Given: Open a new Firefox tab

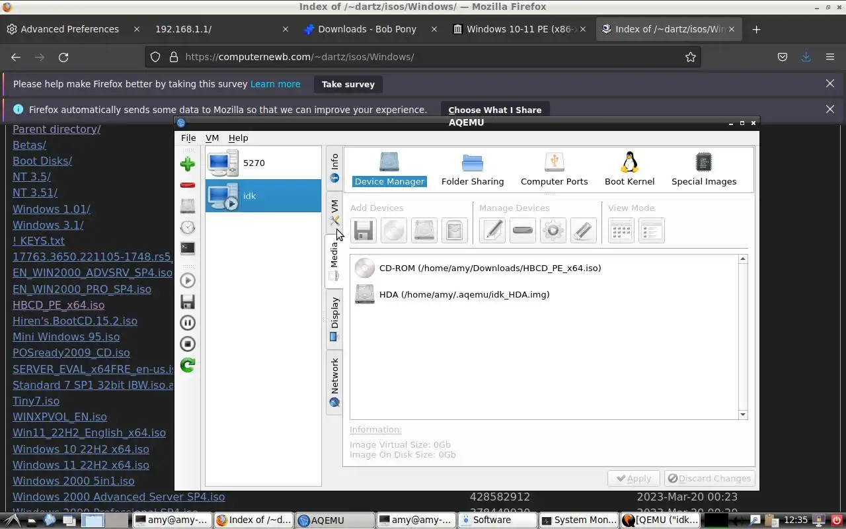Looking at the screenshot, I should pyautogui.click(x=756, y=29).
